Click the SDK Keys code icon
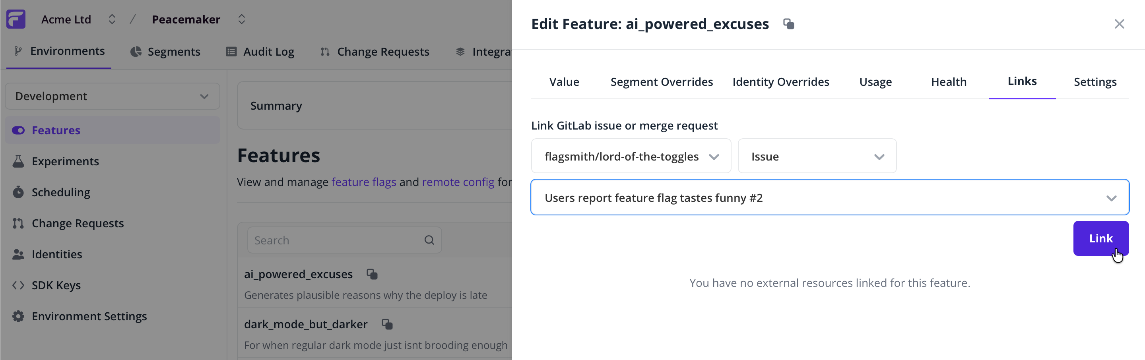The width and height of the screenshot is (1145, 360). pyautogui.click(x=18, y=285)
